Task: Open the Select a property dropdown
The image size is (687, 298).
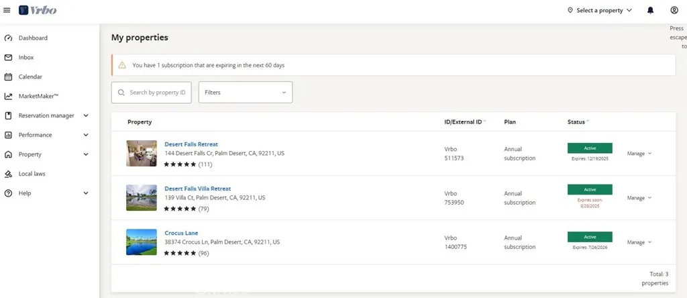Action: [599, 10]
